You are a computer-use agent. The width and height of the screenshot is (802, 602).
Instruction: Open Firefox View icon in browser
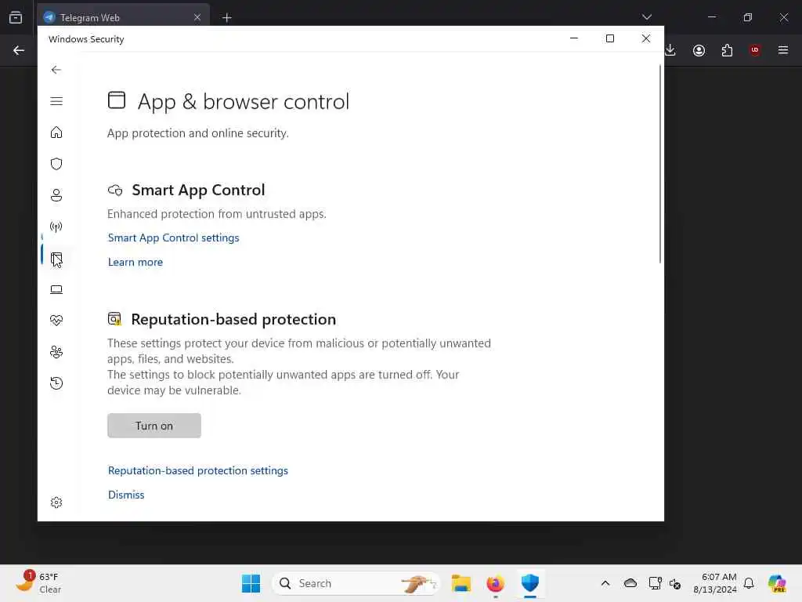click(x=16, y=17)
